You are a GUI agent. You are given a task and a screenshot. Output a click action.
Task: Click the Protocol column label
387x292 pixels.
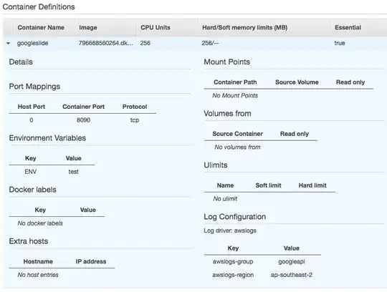(x=135, y=107)
